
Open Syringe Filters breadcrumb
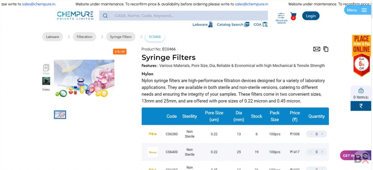click(121, 37)
